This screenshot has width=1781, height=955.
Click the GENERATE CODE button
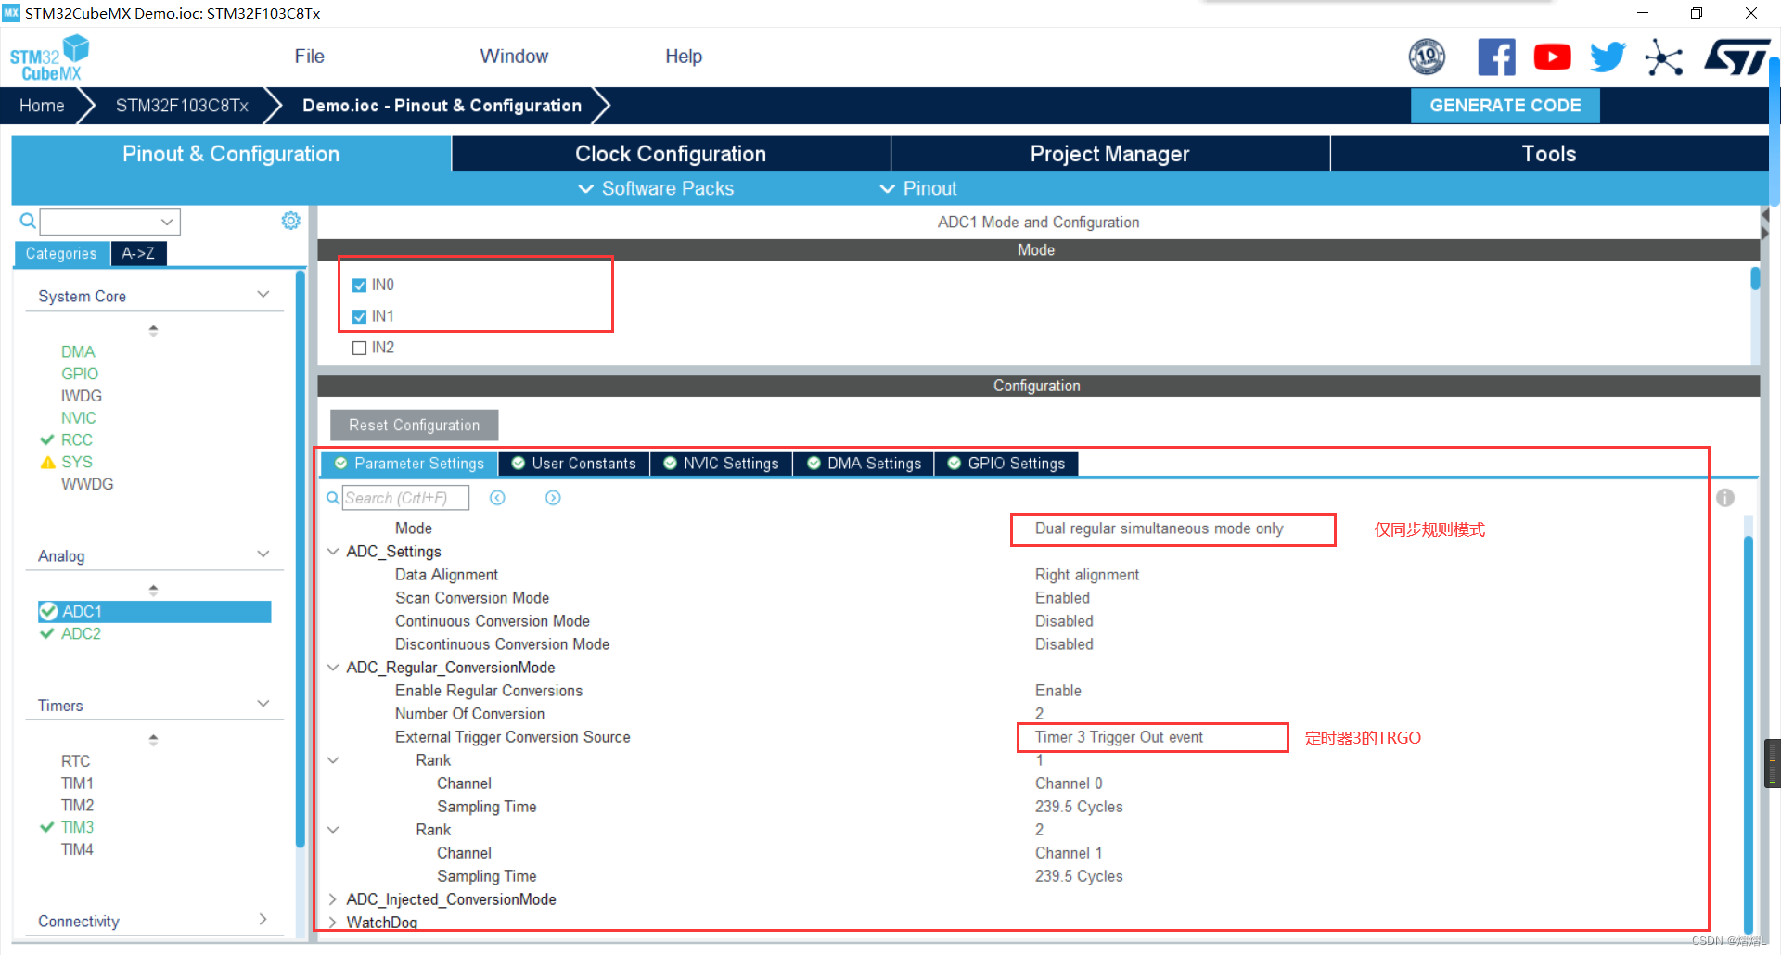pos(1505,106)
